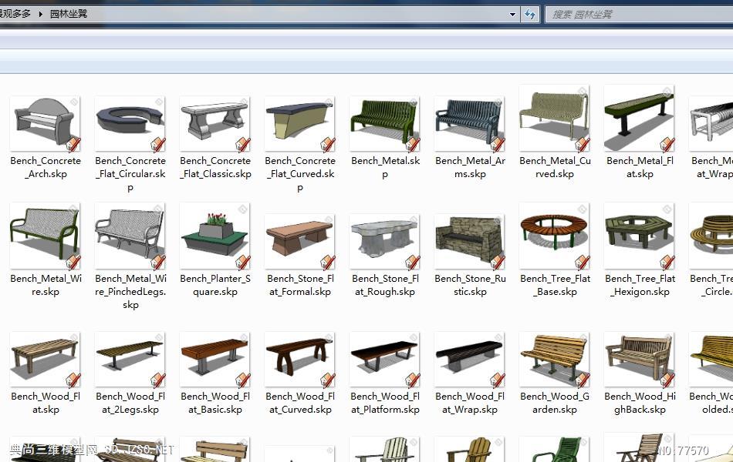This screenshot has width=733, height=462.
Task: Click the Bench_Concrete_Arch.skp filename text
Action: point(46,167)
